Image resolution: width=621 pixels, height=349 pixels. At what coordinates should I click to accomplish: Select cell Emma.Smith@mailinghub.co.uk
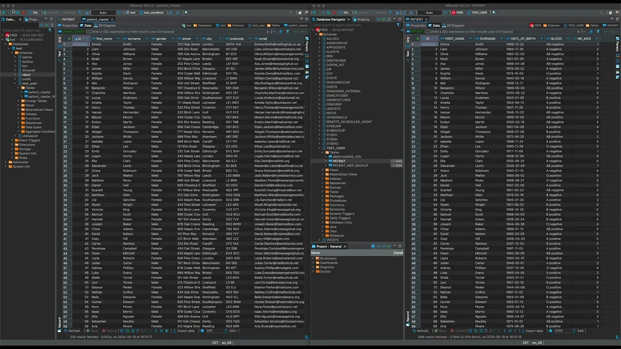pyautogui.click(x=278, y=44)
